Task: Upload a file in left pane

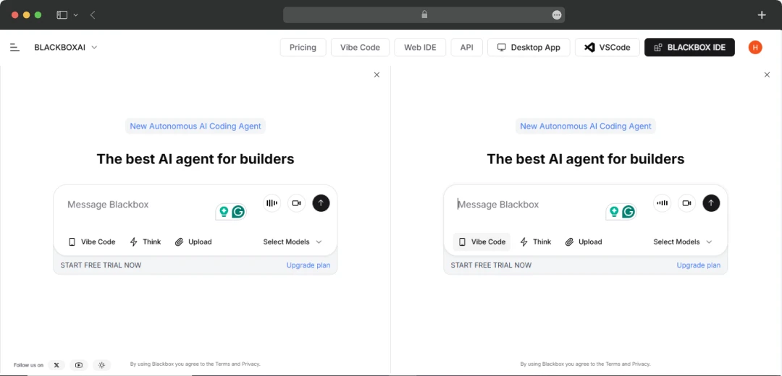Action: (x=193, y=242)
